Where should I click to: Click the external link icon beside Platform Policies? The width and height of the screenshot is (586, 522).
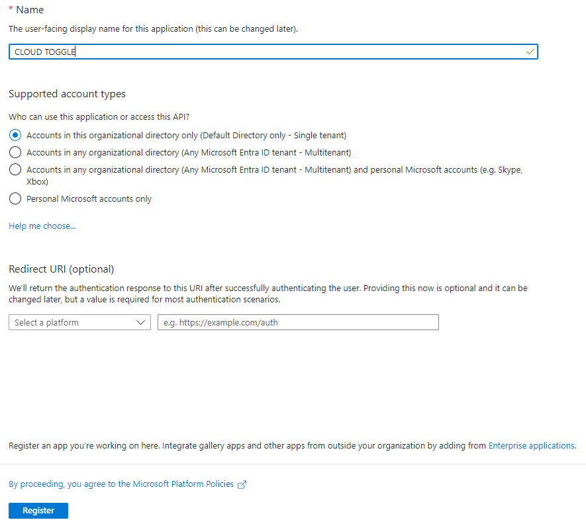(242, 484)
